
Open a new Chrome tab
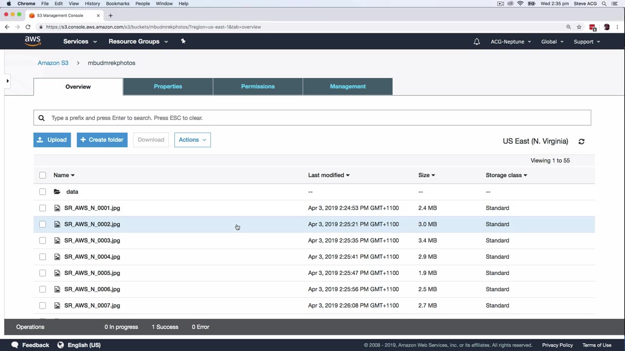click(110, 15)
